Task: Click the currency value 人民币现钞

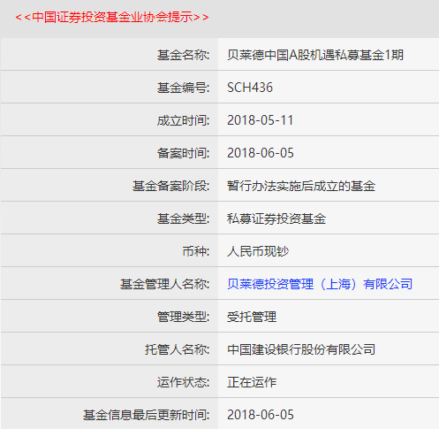Action: [258, 251]
